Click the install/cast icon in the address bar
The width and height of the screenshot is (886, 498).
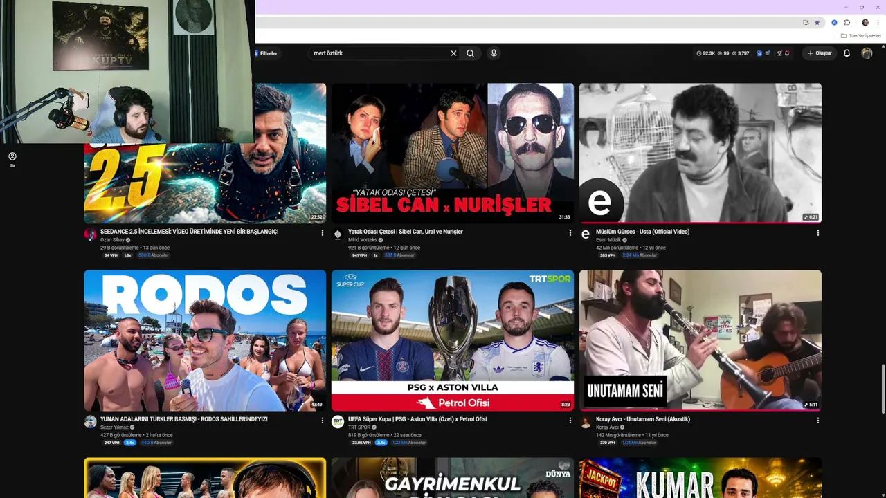pyautogui.click(x=806, y=23)
